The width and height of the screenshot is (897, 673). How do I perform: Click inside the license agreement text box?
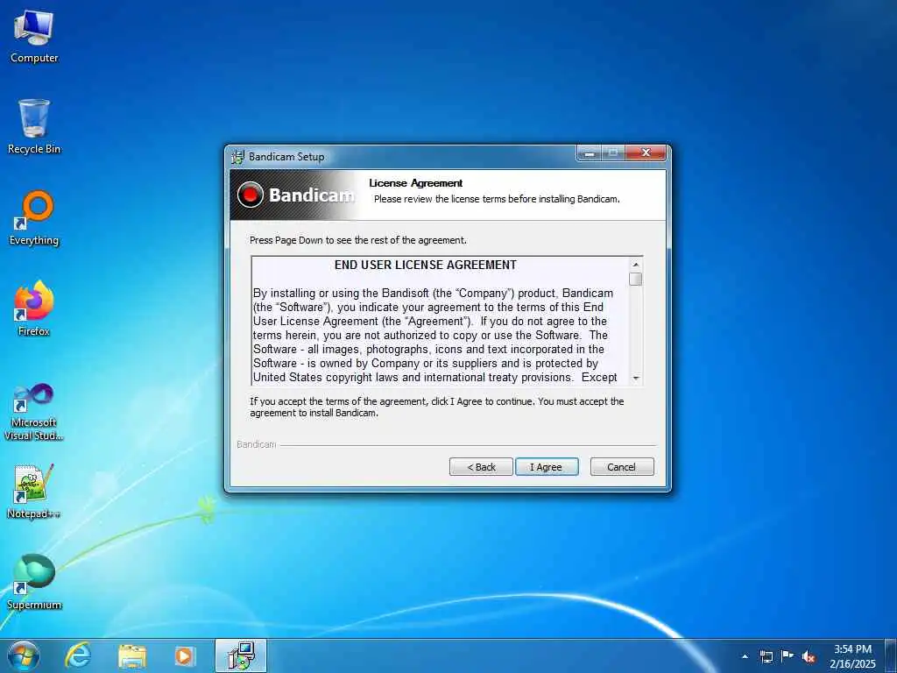(440, 321)
